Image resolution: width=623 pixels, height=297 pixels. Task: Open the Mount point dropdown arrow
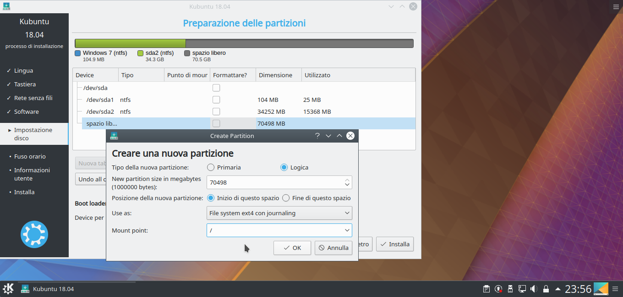click(347, 230)
